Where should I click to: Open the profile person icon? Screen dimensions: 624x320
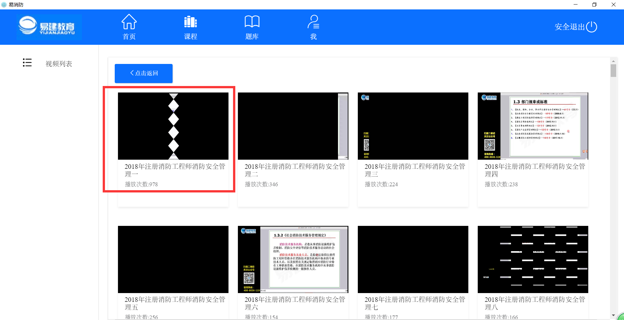tap(313, 22)
